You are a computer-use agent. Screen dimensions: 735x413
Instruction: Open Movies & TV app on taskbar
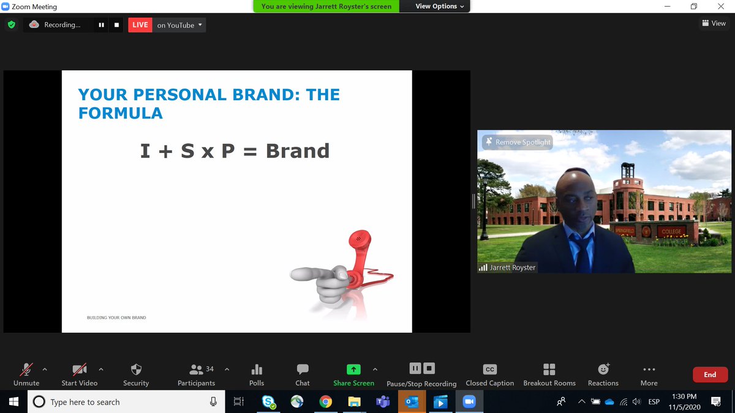tap(441, 402)
